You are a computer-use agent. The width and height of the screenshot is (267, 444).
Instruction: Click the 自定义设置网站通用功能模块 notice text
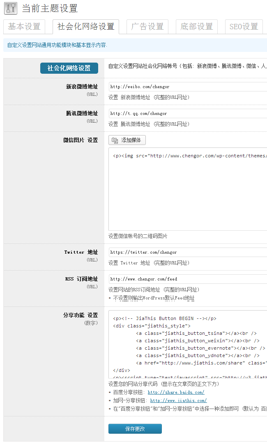pyautogui.click(x=57, y=45)
